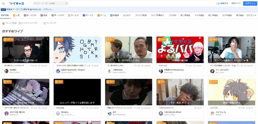
Task: Open ランキング crown icon link
Action: pos(50,23)
